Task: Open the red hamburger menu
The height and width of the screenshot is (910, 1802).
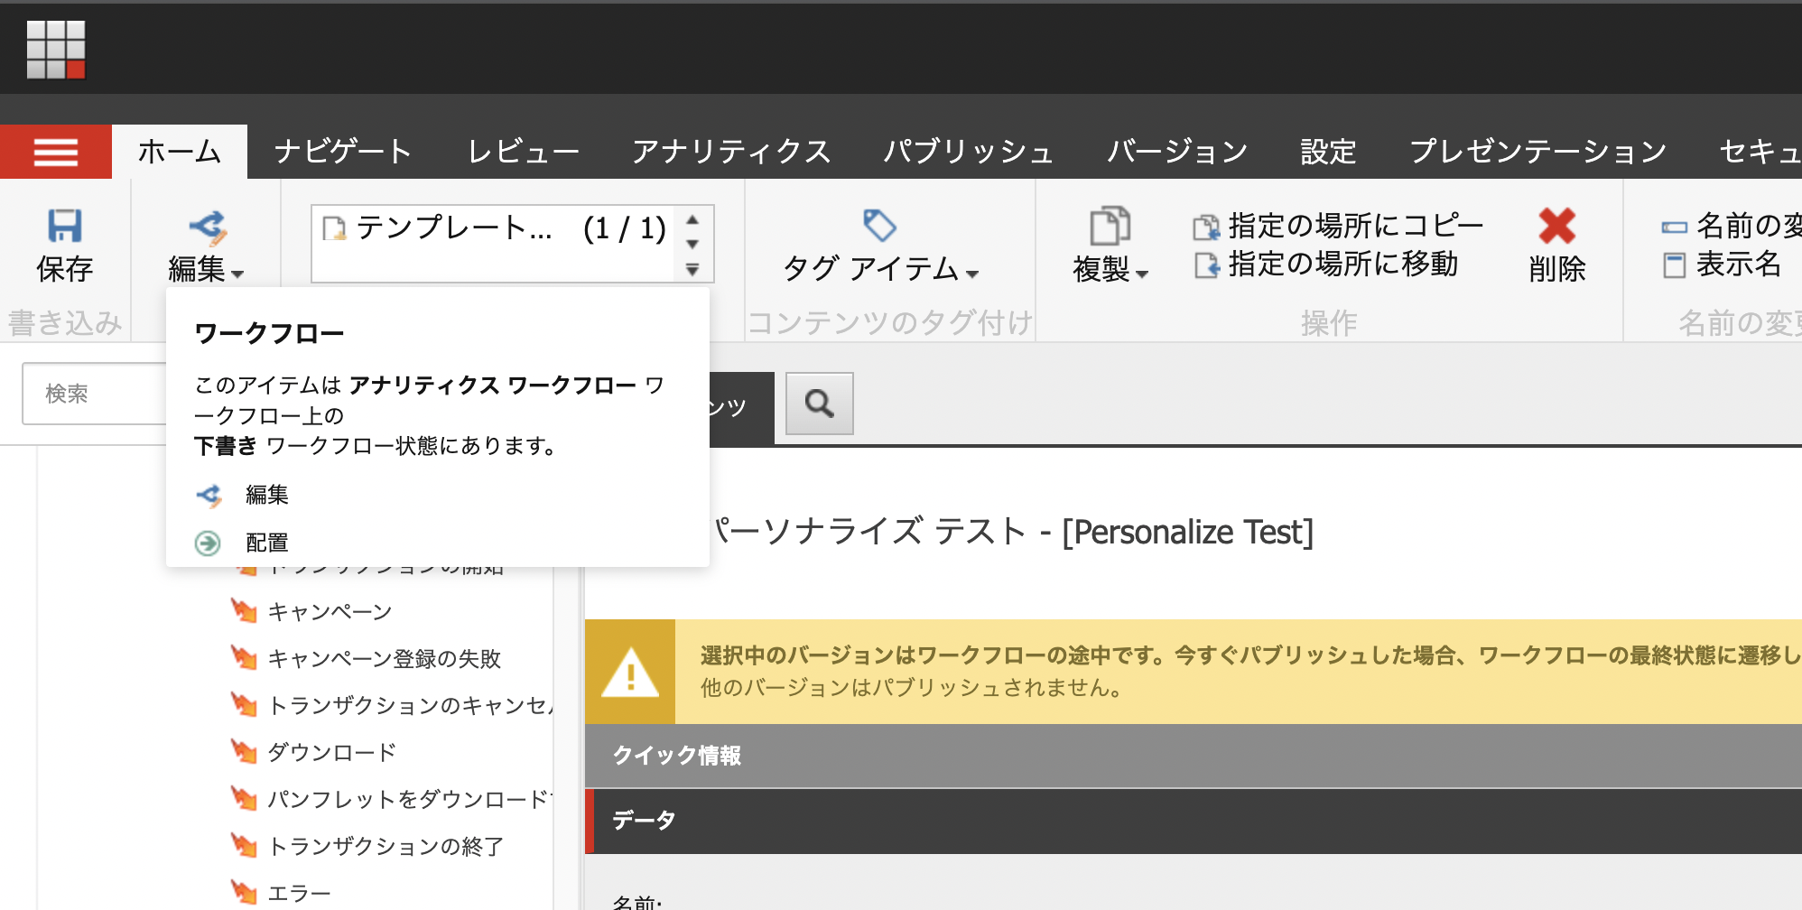Action: pyautogui.click(x=56, y=152)
